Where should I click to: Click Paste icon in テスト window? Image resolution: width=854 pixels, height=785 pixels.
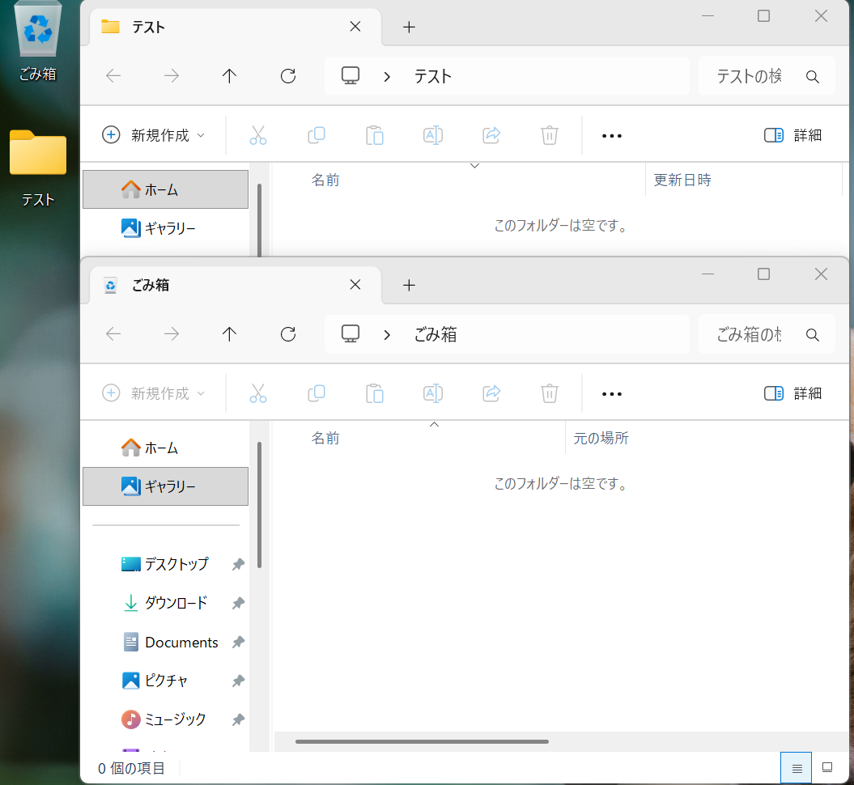[375, 135]
